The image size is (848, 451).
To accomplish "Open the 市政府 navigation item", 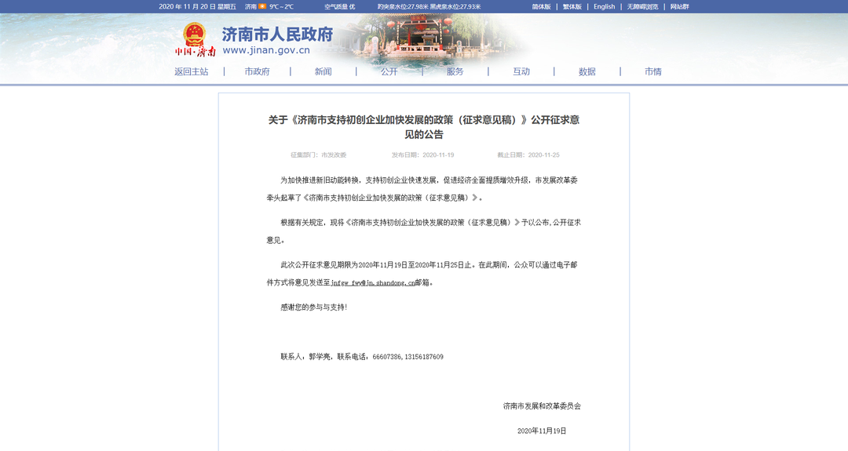I will (x=257, y=71).
